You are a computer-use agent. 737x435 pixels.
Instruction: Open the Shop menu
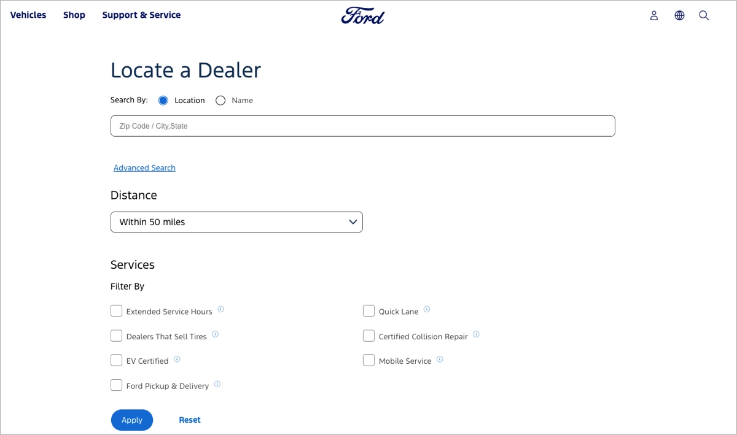click(74, 15)
